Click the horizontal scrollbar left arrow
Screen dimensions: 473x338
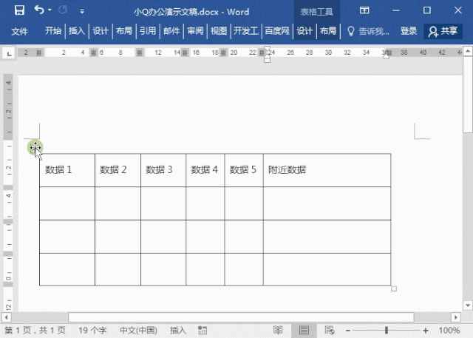coord(7,317)
